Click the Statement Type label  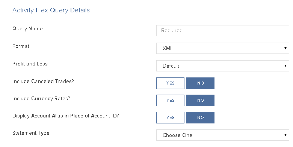pos(31,133)
